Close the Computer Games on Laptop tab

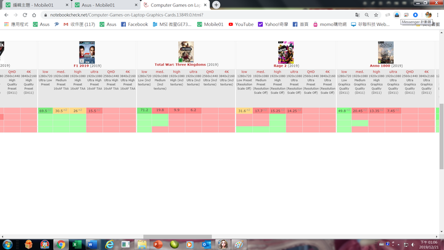coord(205,5)
